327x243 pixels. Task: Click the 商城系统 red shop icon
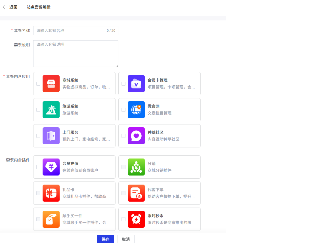tap(51, 84)
